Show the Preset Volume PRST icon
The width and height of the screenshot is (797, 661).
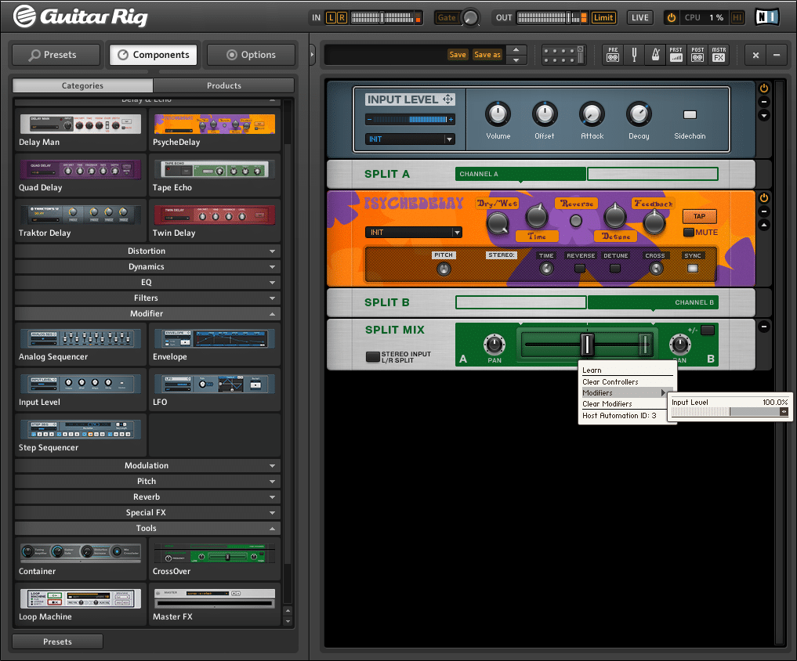coord(676,54)
